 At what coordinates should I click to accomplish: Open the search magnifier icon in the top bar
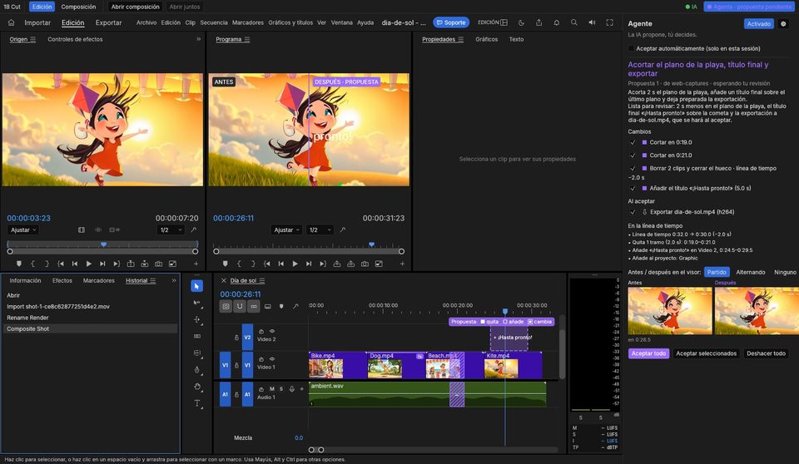coord(573,22)
